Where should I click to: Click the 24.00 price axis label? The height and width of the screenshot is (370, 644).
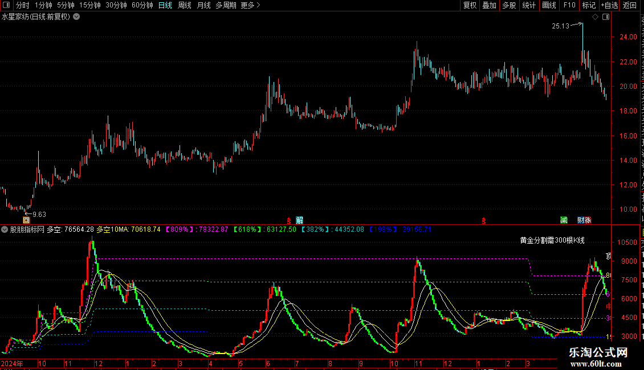[628, 37]
